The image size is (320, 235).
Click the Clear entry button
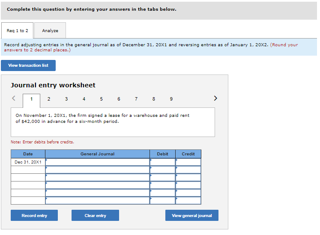point(95,215)
